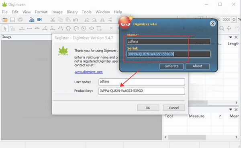
Task: Expand the measurement list panel dropdown arrow
Action: tap(231, 37)
